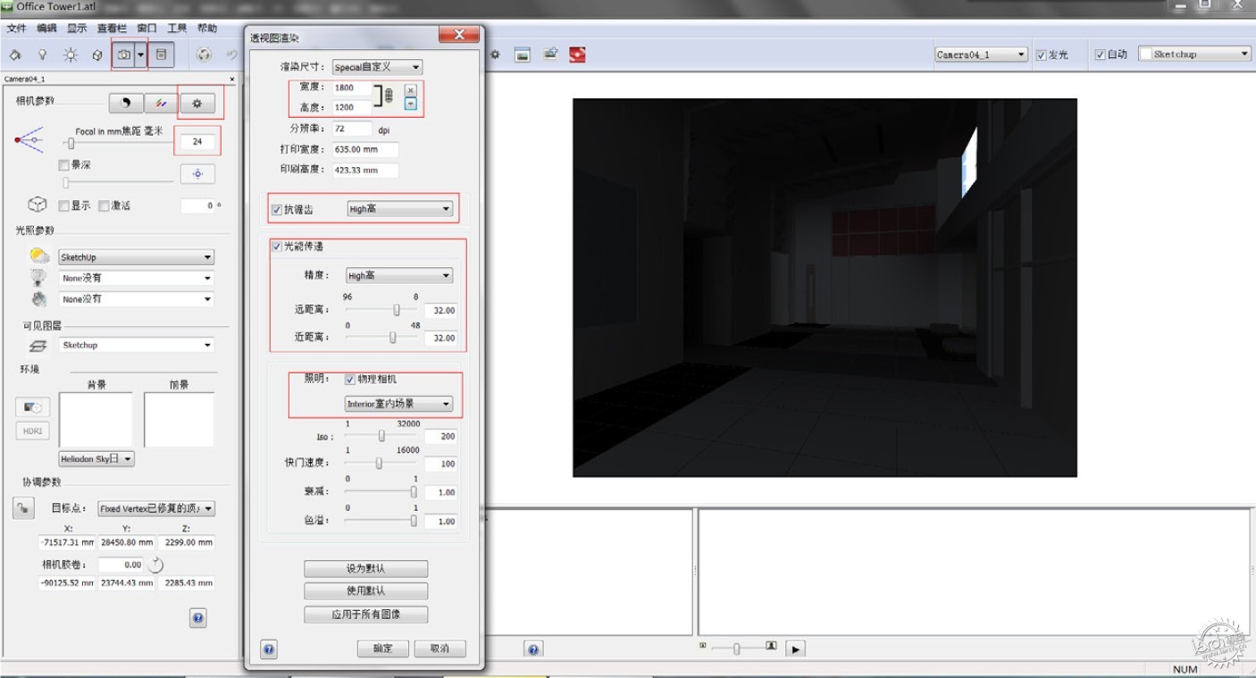Screen dimensions: 1256x678
Task: Toggle the 抗锯齿 anti-aliasing checkbox
Action: click(277, 210)
